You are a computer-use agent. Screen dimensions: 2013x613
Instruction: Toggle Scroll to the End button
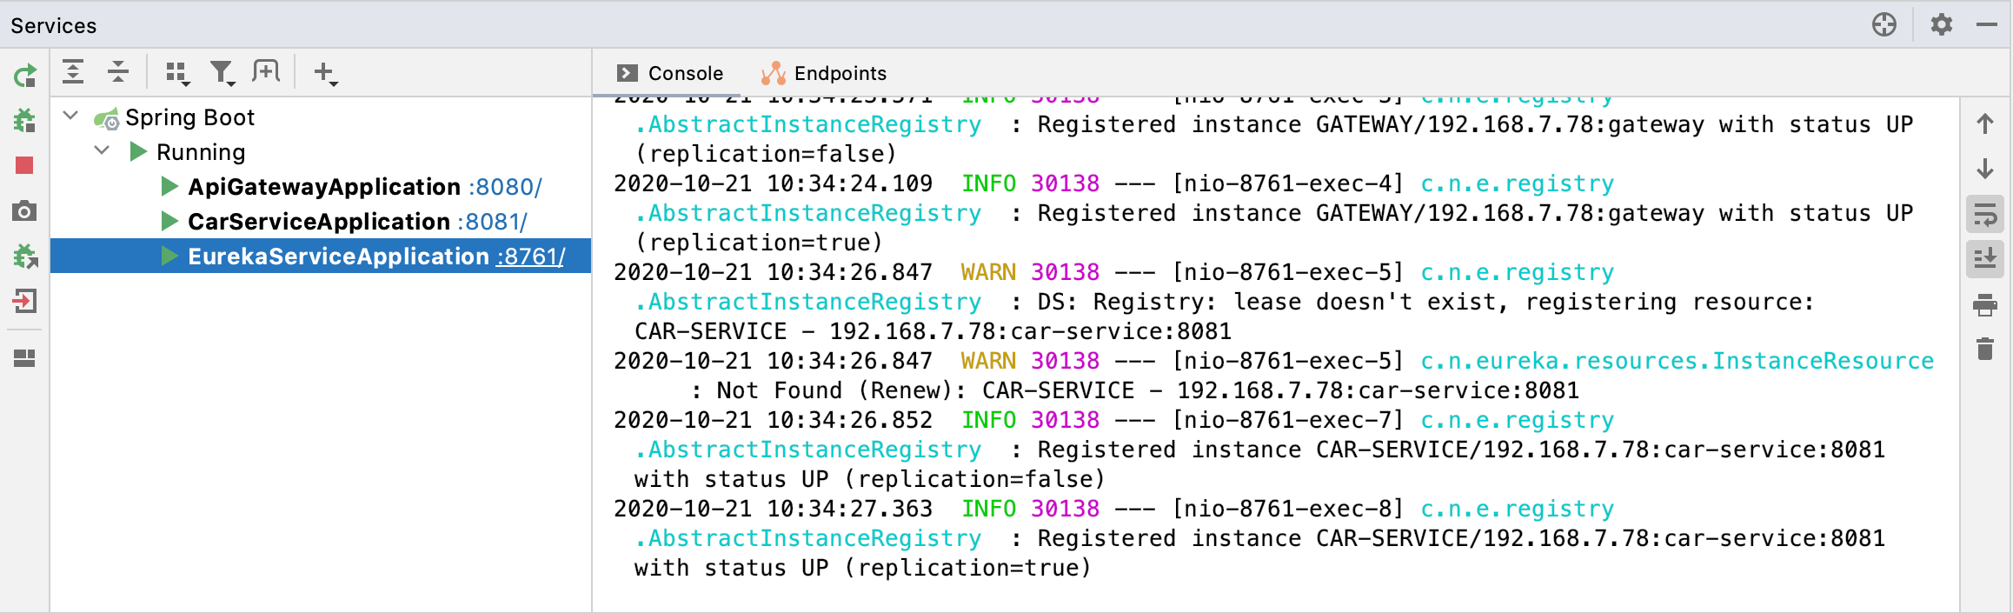[1985, 259]
